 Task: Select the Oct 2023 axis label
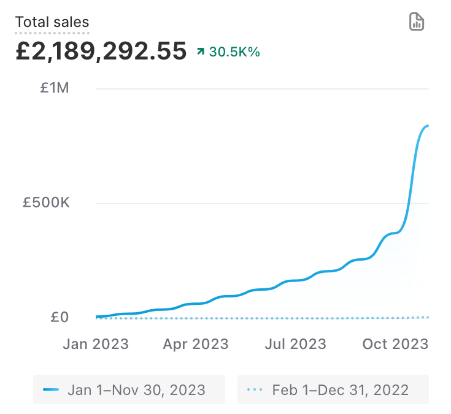tap(395, 343)
